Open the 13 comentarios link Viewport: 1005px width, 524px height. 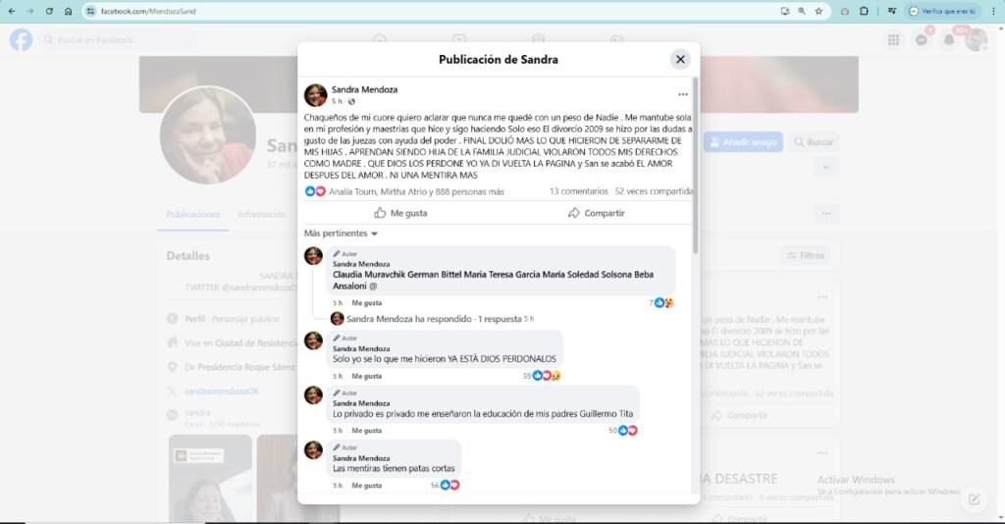pyautogui.click(x=579, y=191)
